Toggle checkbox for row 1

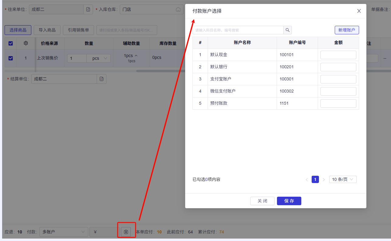pyautogui.click(x=11, y=58)
